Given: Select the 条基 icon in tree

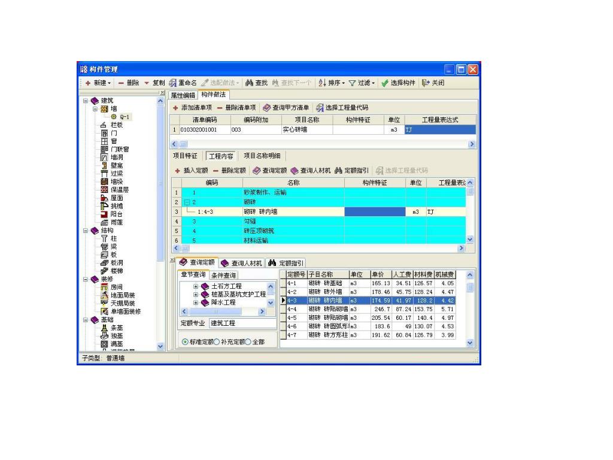Looking at the screenshot, I should point(104,328).
